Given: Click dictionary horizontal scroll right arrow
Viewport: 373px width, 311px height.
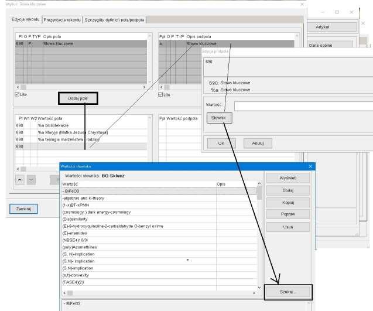Looking at the screenshot, I should [x=254, y=293].
